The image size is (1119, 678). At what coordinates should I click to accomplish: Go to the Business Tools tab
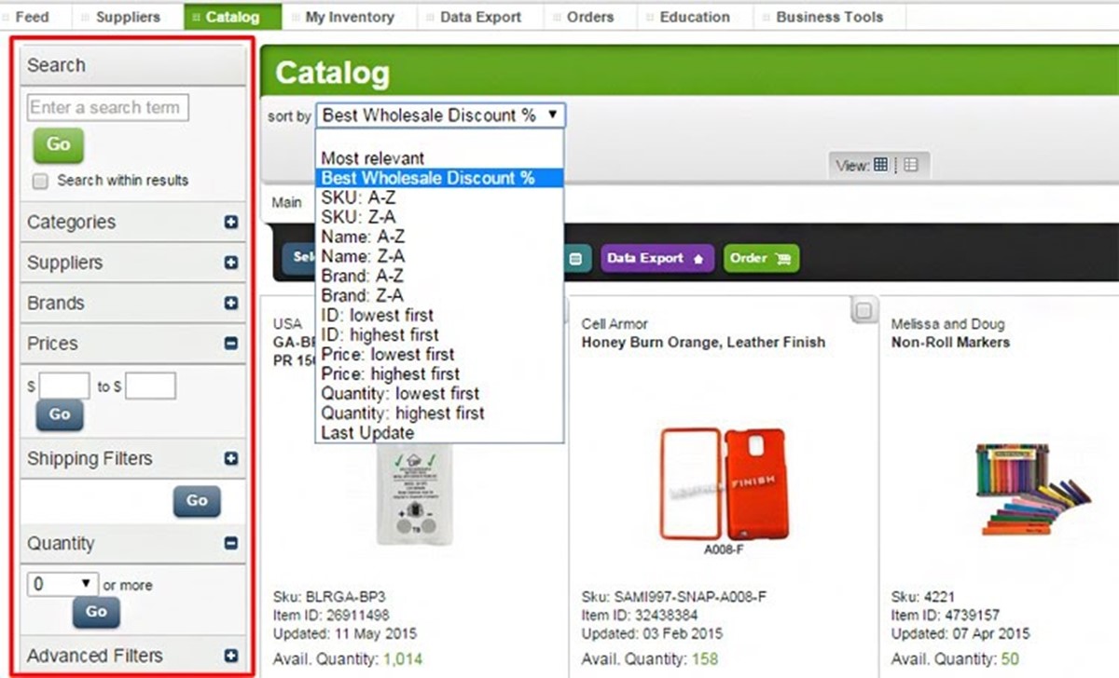click(830, 17)
